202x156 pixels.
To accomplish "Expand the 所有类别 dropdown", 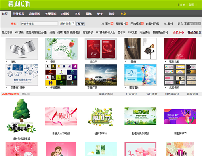I will (x=67, y=23).
